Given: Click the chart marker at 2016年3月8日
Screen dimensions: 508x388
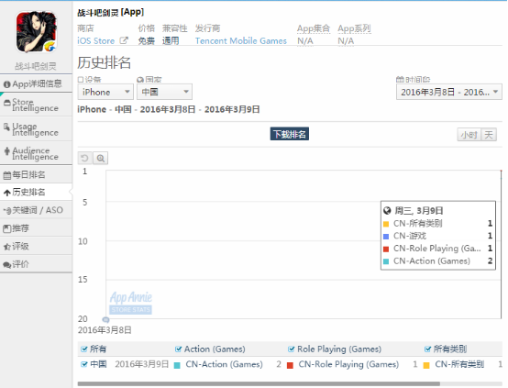Looking at the screenshot, I should click(105, 319).
